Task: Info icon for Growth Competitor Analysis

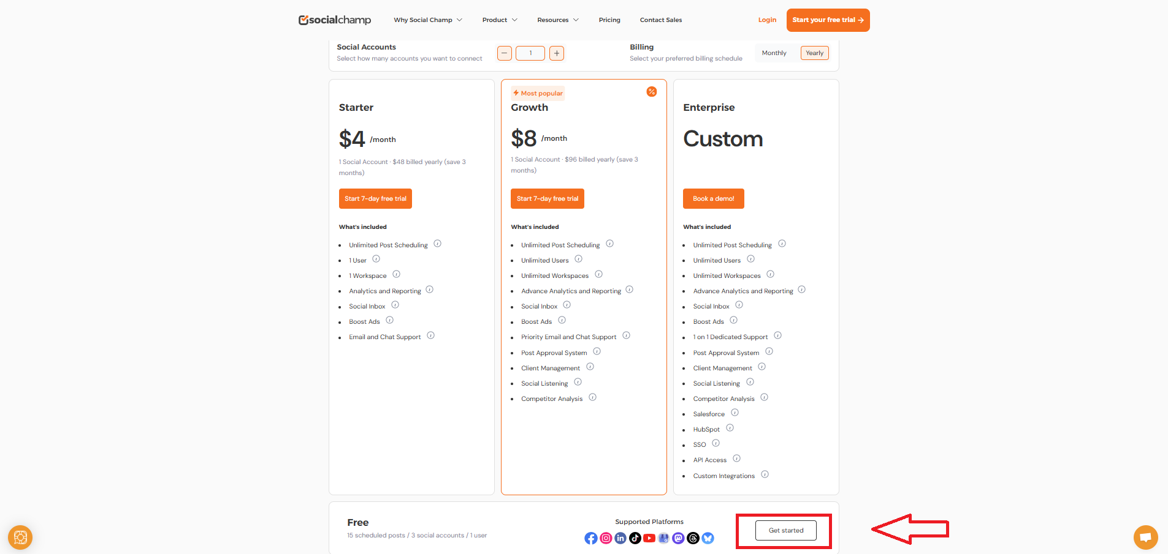Action: click(593, 397)
